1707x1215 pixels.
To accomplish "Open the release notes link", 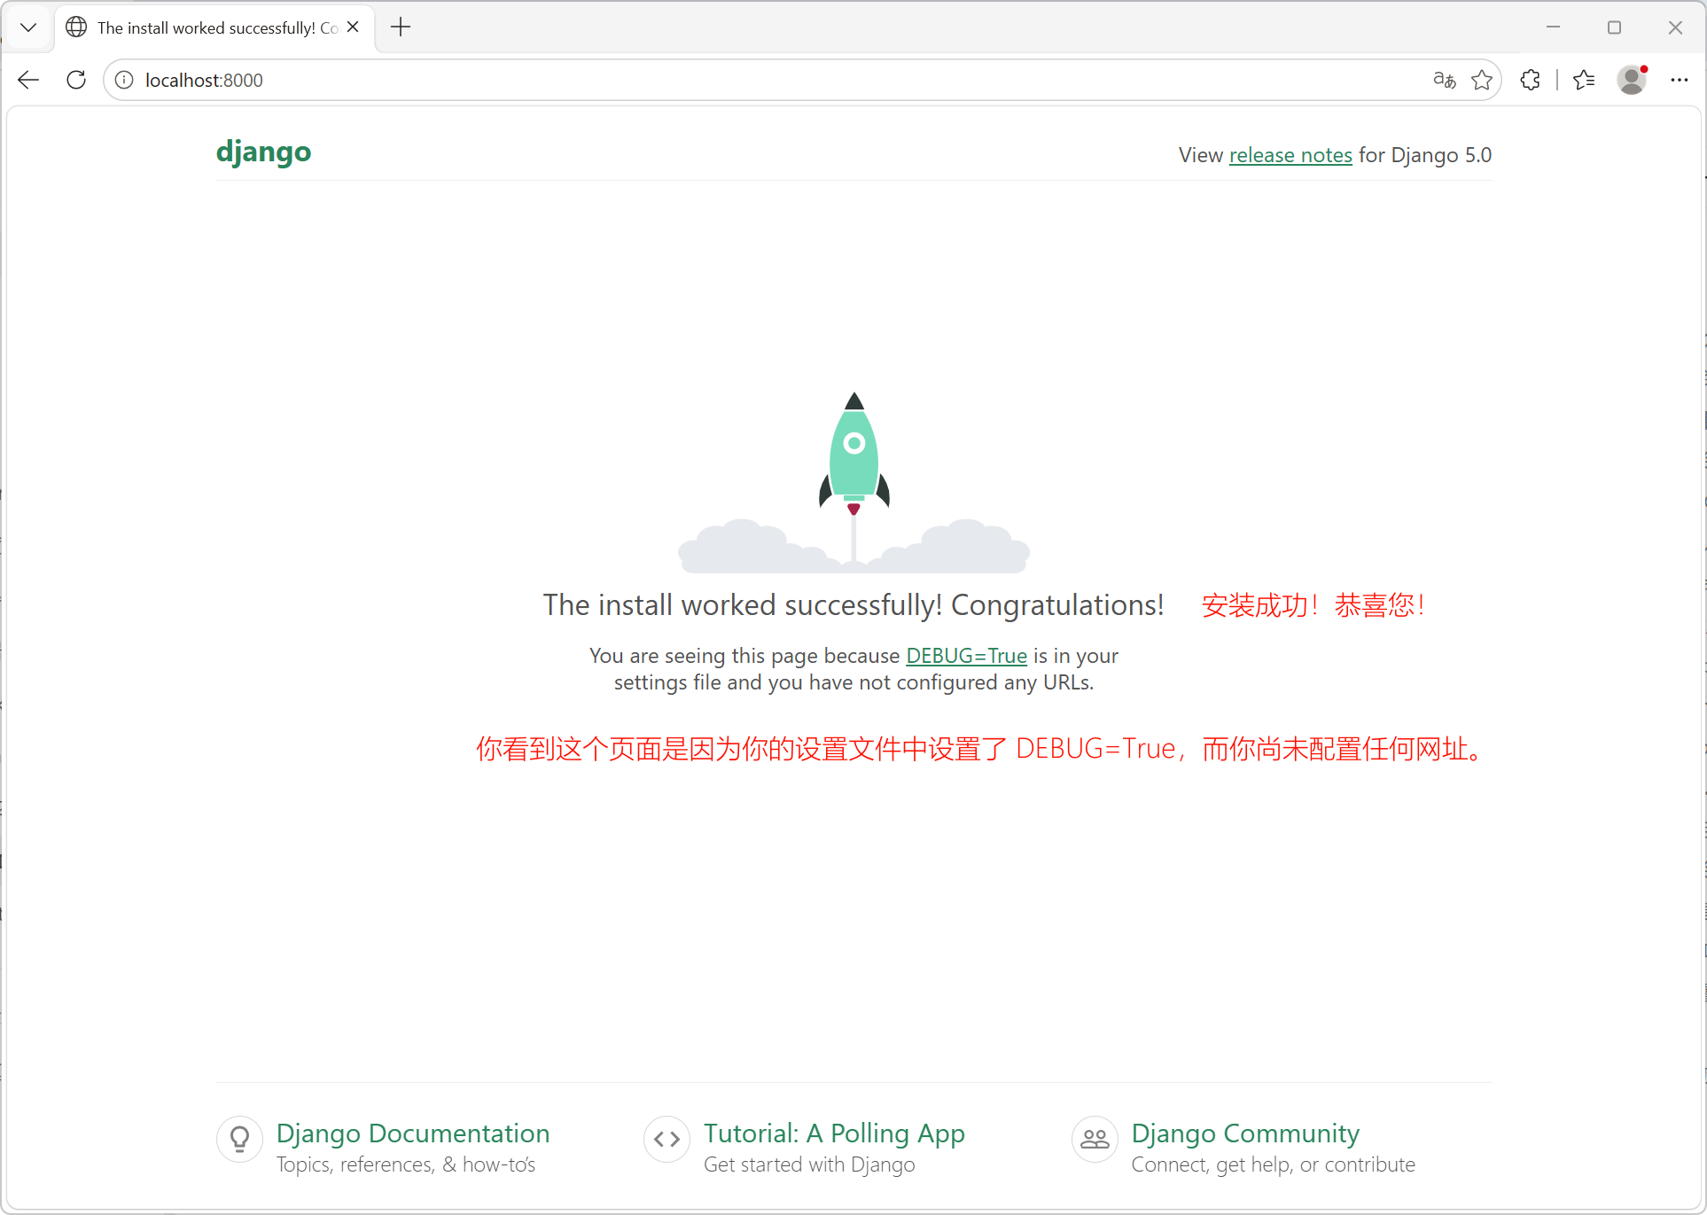I will (x=1290, y=155).
